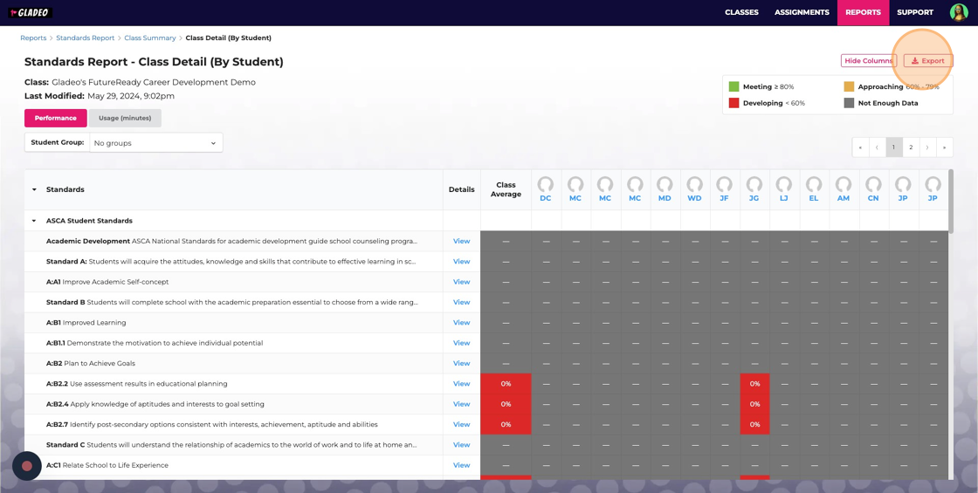Select page 2 in pagination
978x493 pixels.
point(911,147)
